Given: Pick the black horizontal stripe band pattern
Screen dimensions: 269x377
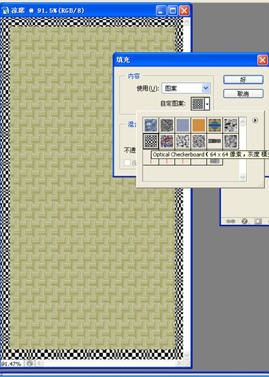Looking at the screenshot, I should [x=215, y=141].
